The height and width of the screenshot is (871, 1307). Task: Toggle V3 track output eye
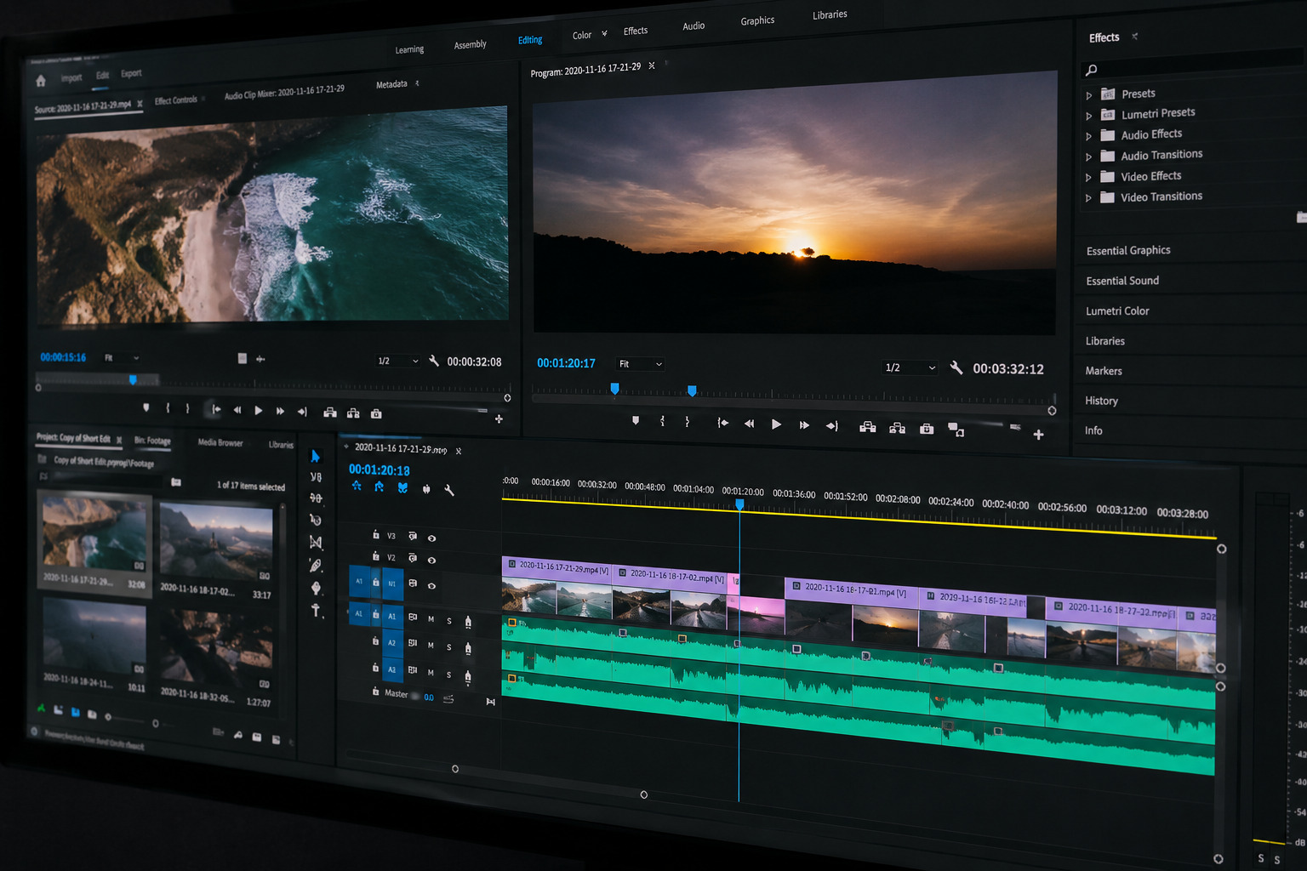pos(431,538)
